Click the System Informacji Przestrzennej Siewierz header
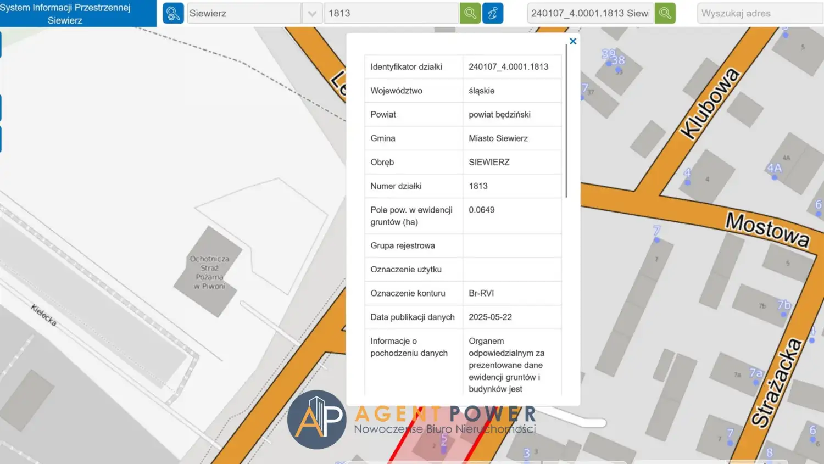824x464 pixels. point(66,13)
